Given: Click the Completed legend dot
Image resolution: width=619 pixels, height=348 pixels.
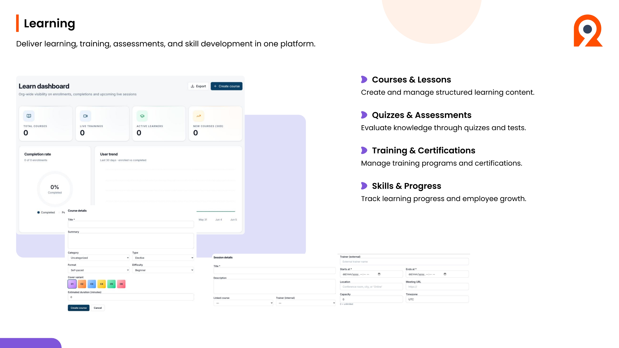Looking at the screenshot, I should [38, 212].
